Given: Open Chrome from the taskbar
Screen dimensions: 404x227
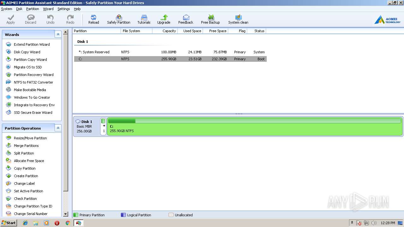Looking at the screenshot, I should tap(68, 223).
